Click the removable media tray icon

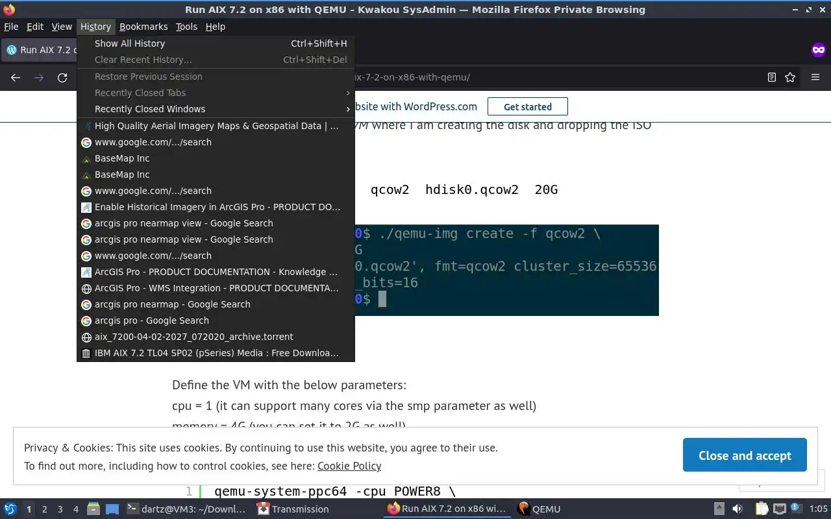719,509
